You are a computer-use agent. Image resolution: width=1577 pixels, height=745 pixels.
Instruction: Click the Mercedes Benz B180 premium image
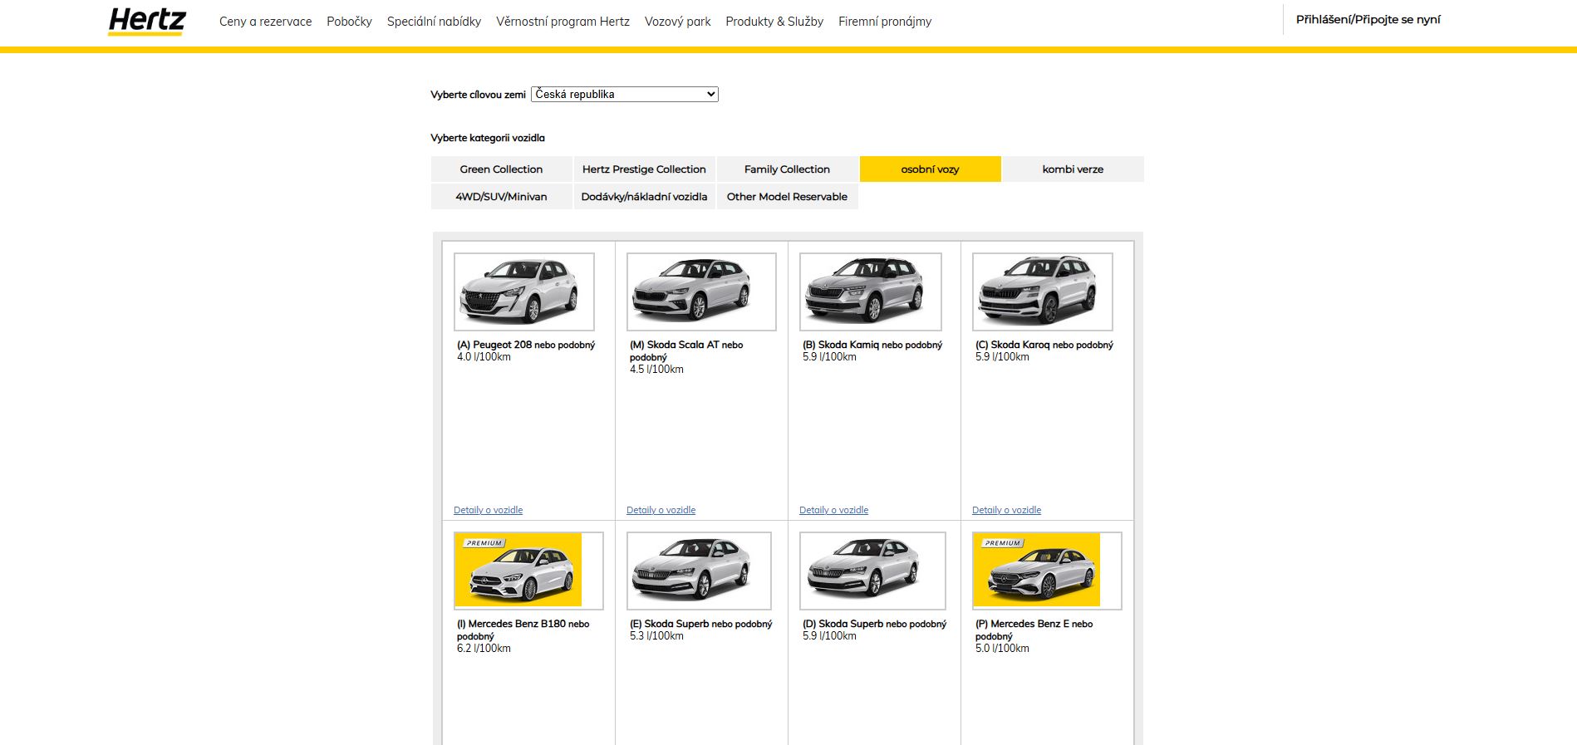[528, 571]
